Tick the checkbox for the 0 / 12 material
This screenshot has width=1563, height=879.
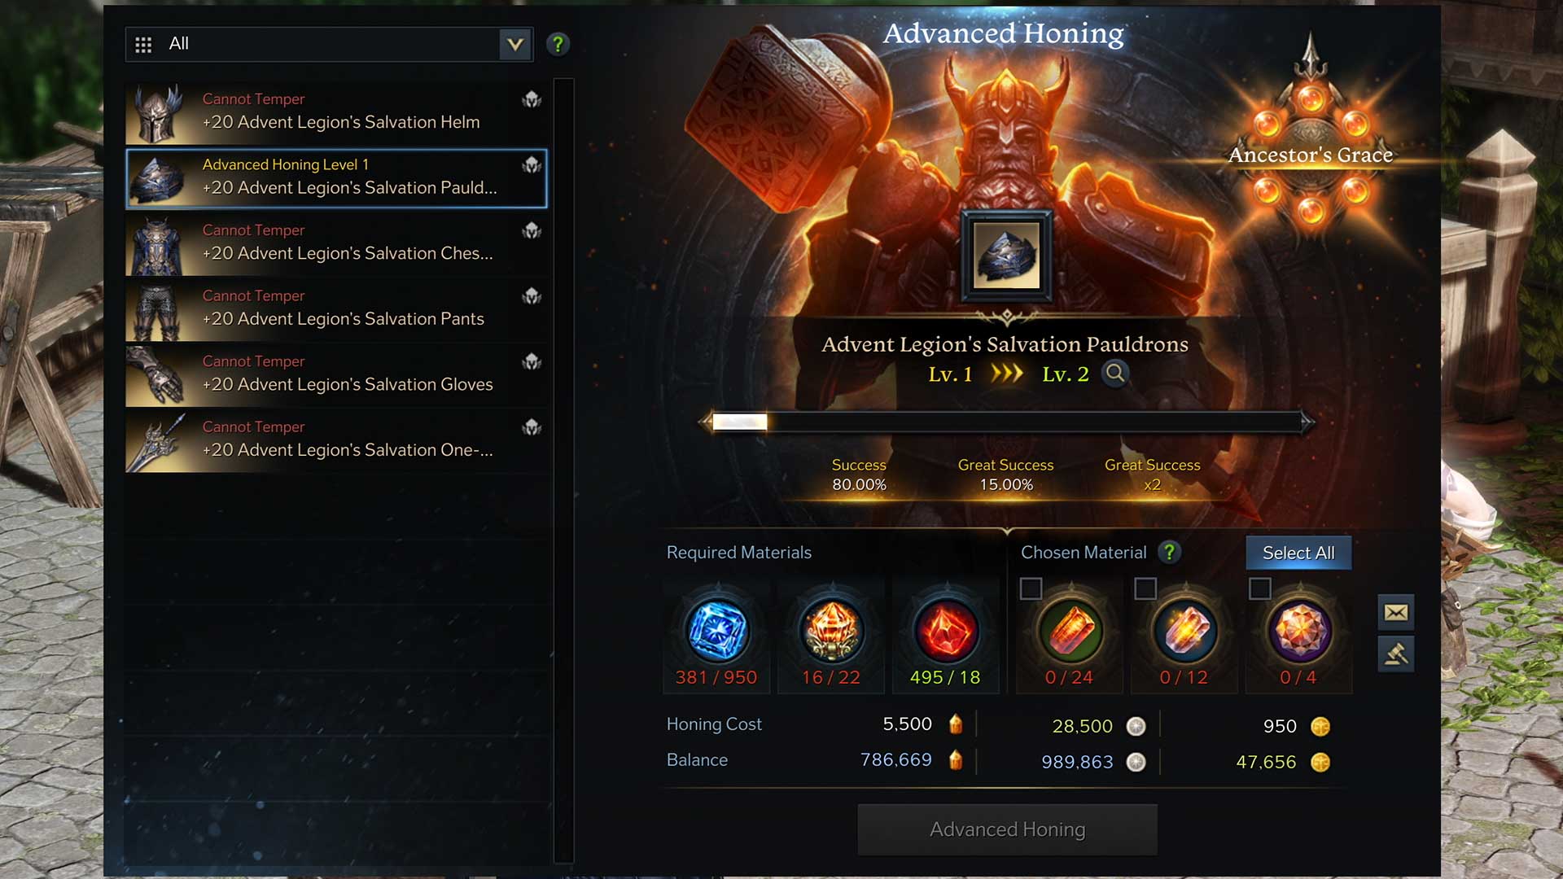click(x=1145, y=588)
